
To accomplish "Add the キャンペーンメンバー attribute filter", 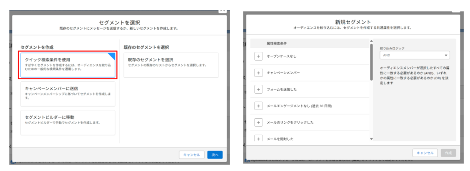I will tap(258, 73).
